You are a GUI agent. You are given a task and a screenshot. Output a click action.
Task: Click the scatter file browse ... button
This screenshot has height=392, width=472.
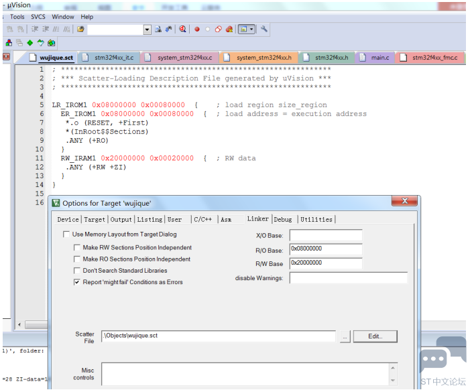pos(345,336)
